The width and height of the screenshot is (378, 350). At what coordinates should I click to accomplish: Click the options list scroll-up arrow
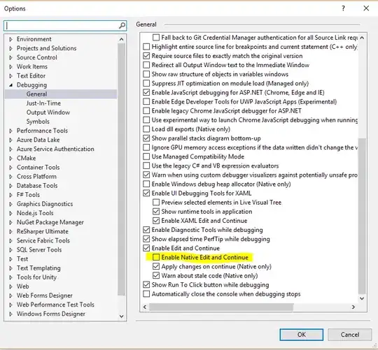pyautogui.click(x=362, y=38)
